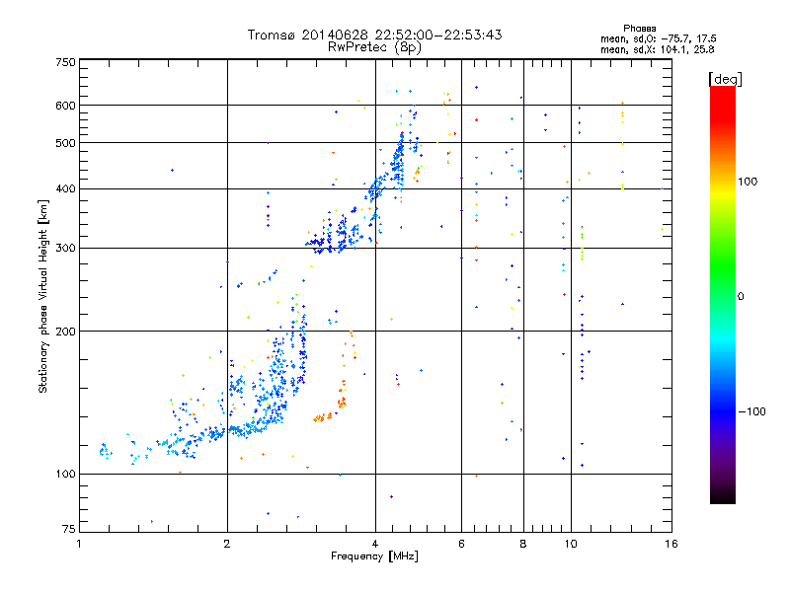Viewport: 790px width, 592px height.
Task: Click the "Stationary phase Virtual Height [km]" axis label
Action: pos(42,297)
